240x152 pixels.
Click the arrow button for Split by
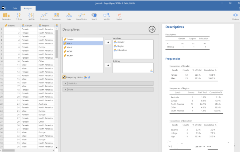(x=108, y=66)
